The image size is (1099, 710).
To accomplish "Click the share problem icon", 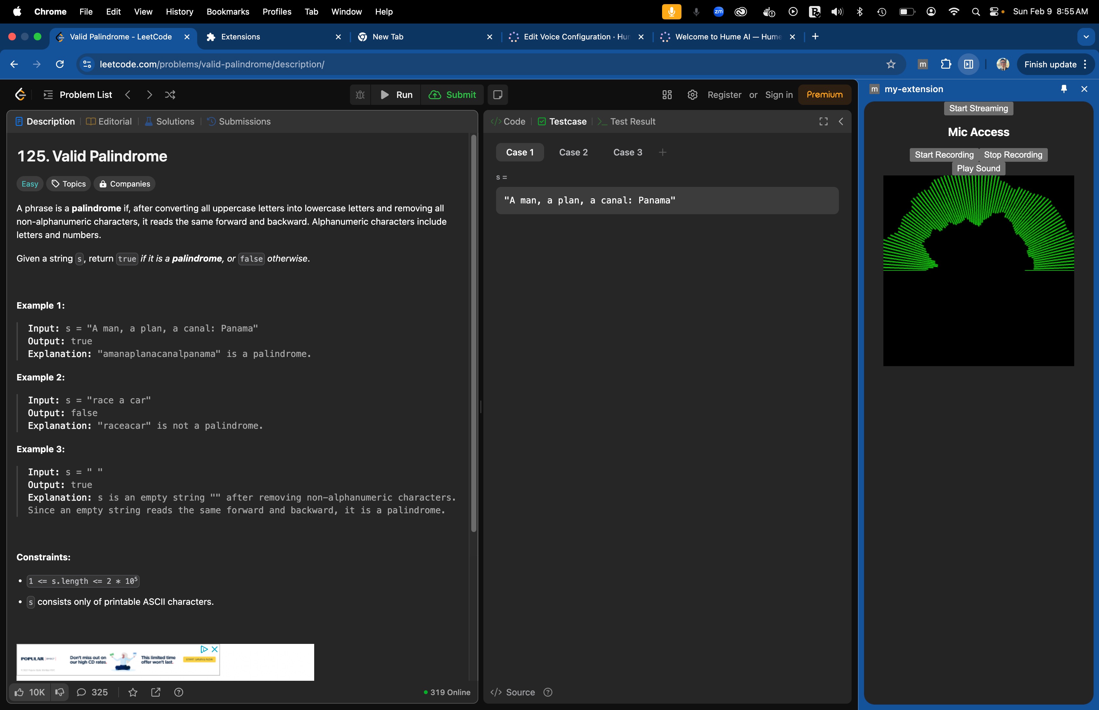I will [156, 692].
